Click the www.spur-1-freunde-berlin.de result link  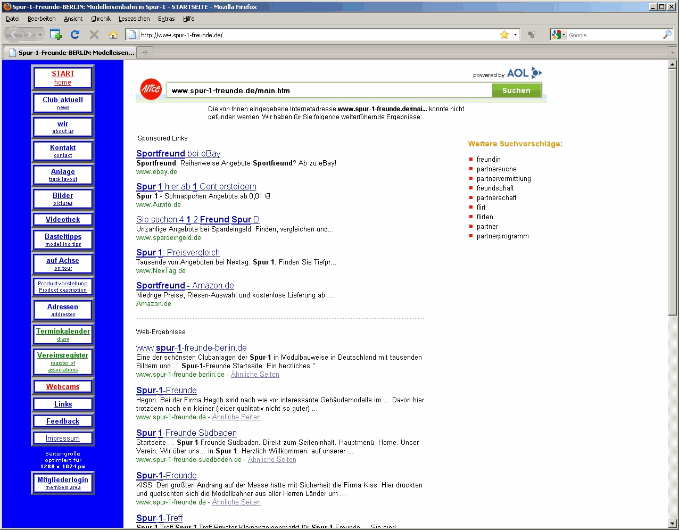pyautogui.click(x=192, y=348)
